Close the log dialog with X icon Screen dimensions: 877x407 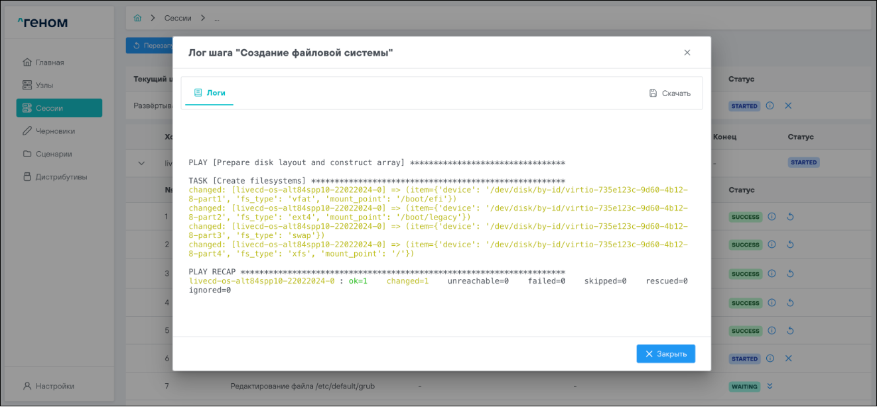[x=687, y=52]
